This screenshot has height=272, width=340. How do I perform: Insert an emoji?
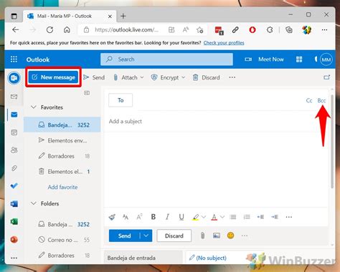pos(230,235)
